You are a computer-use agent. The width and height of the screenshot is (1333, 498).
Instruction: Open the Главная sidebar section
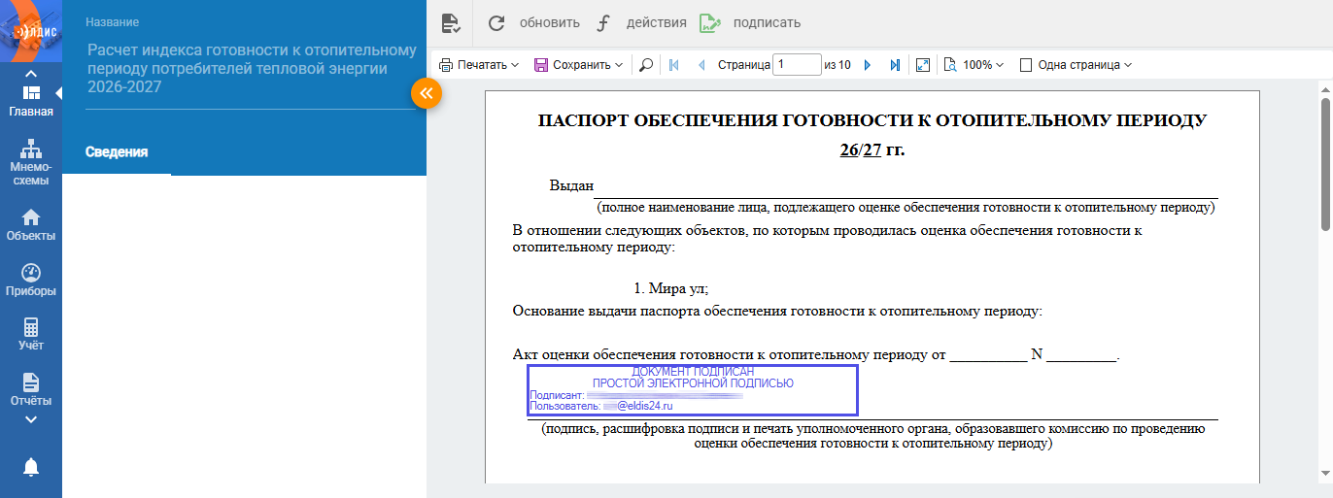(x=31, y=101)
